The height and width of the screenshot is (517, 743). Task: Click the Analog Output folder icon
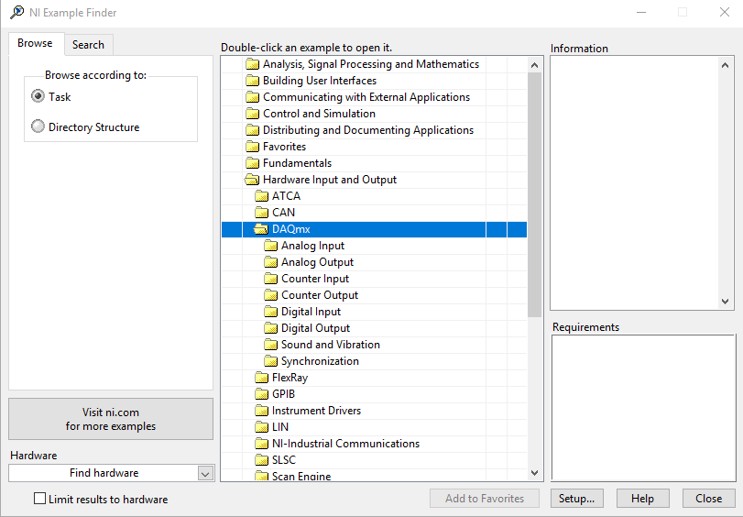click(270, 262)
